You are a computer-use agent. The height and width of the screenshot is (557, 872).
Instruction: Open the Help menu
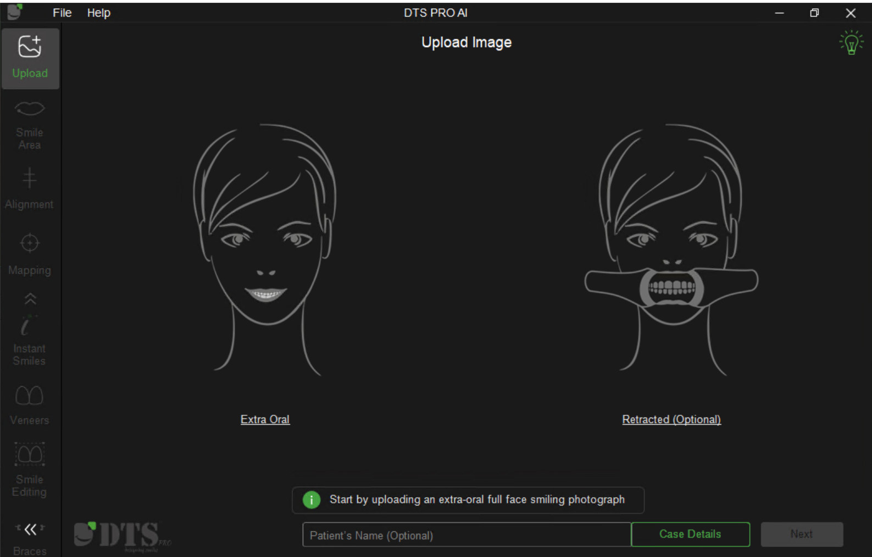click(99, 13)
